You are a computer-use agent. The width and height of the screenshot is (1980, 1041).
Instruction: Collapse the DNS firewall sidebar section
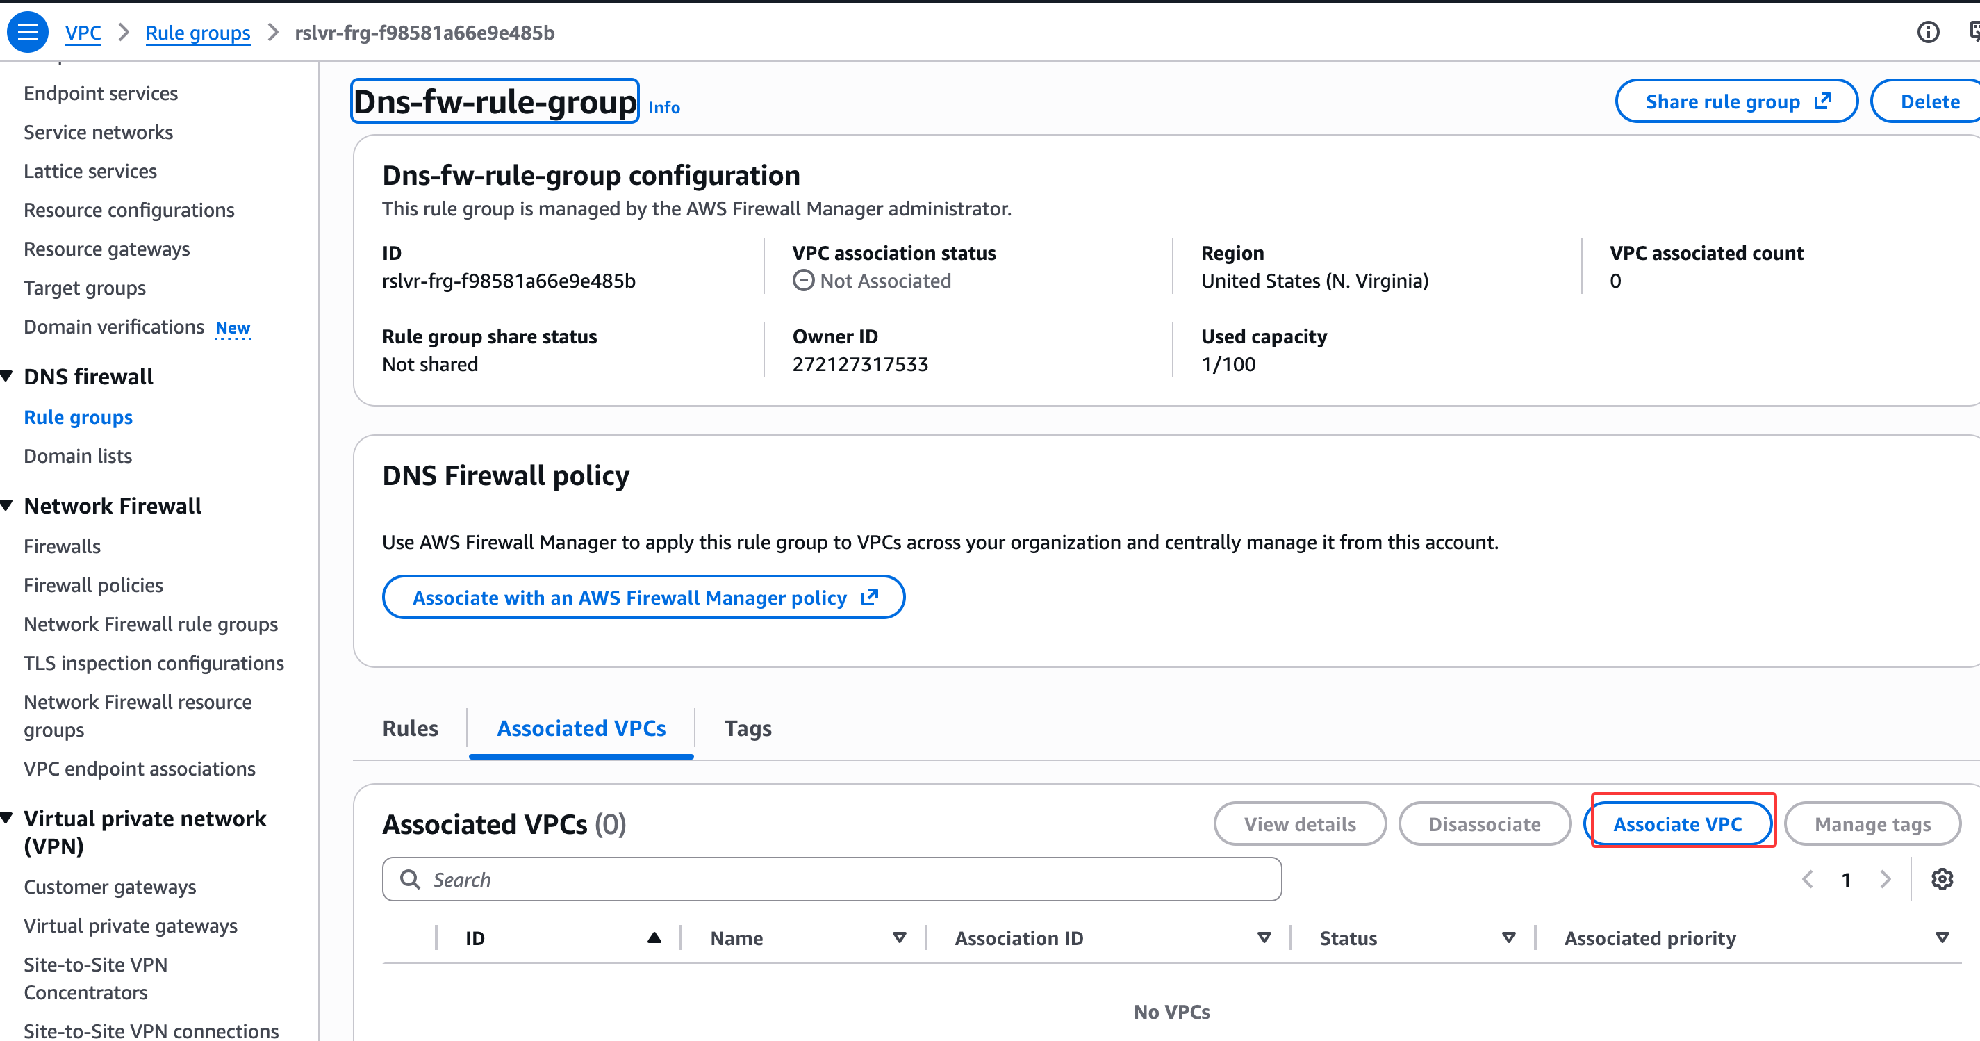click(x=7, y=376)
